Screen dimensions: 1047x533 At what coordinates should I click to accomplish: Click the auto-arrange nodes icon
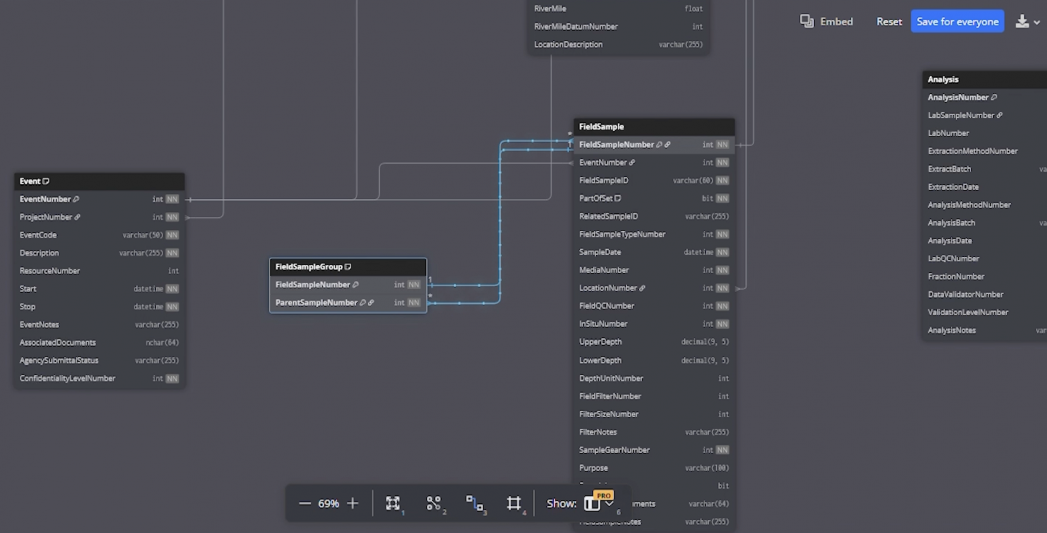pos(433,503)
